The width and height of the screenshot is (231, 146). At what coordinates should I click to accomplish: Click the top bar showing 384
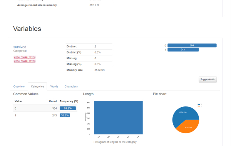point(192,45)
